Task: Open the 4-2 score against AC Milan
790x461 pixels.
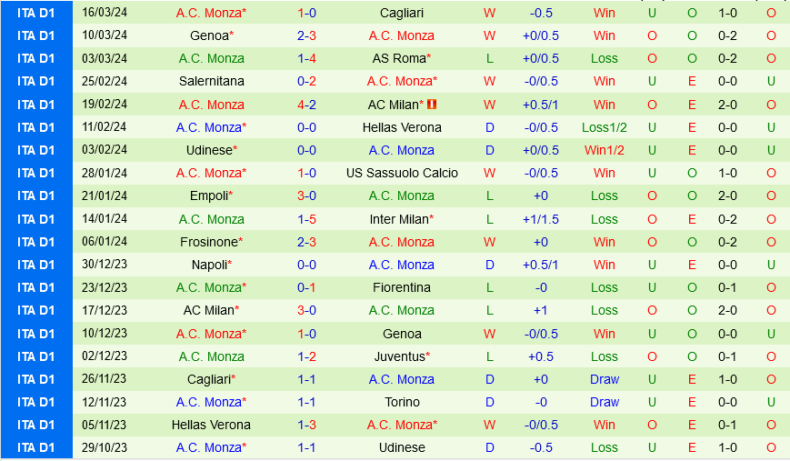Action: pos(306,105)
